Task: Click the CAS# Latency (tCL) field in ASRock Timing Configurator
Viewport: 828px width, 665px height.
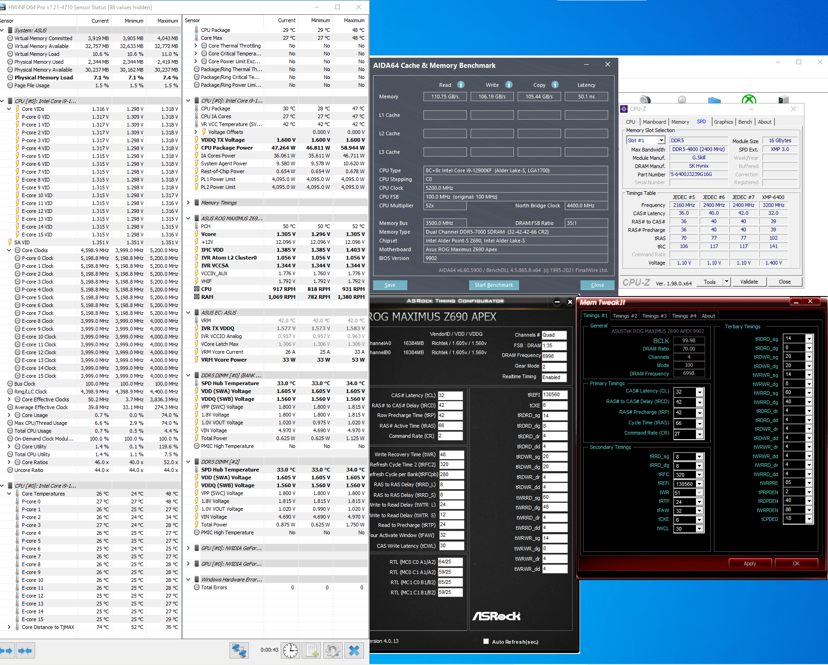Action: pyautogui.click(x=450, y=395)
